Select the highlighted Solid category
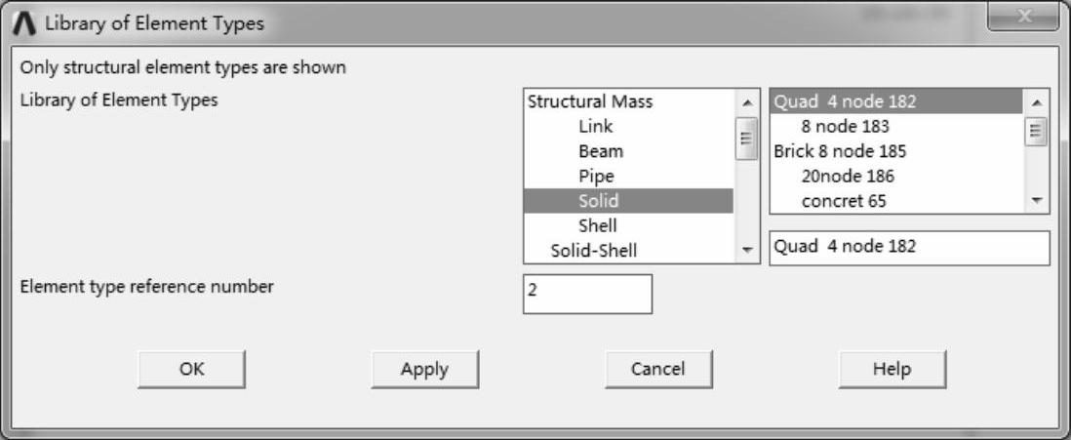Screen dimensions: 1071x440 [598, 201]
